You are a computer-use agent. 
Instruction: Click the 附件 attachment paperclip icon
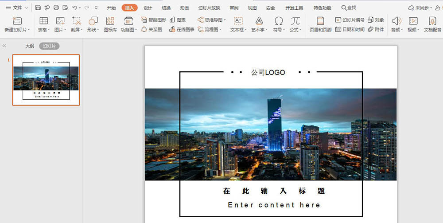(376, 29)
